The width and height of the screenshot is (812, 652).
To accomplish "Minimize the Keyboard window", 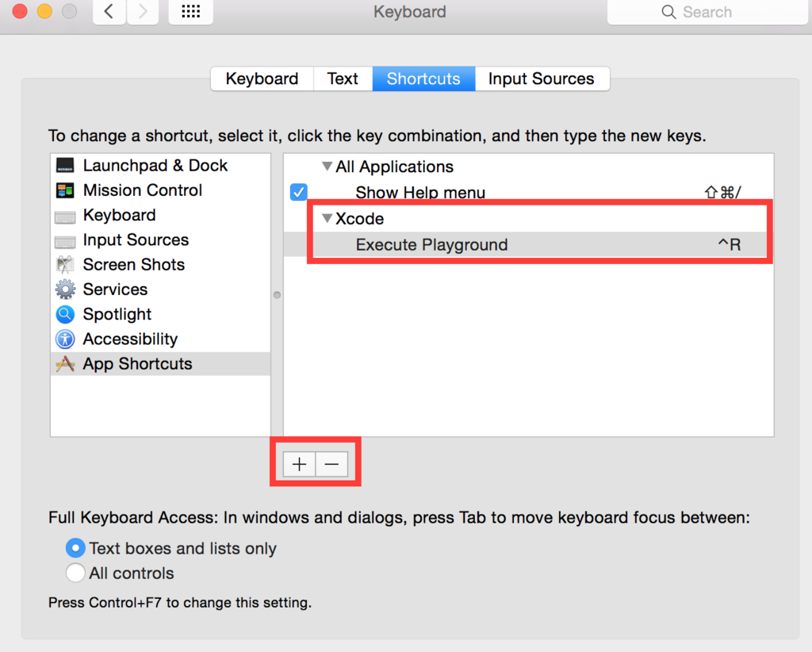I will tap(44, 11).
